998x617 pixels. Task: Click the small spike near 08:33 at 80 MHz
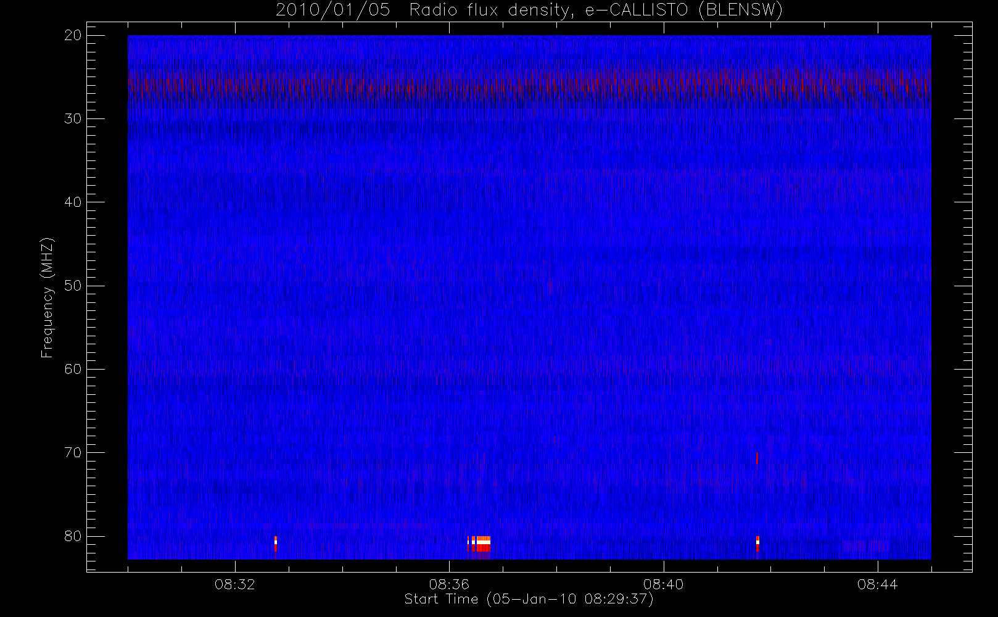click(x=276, y=544)
